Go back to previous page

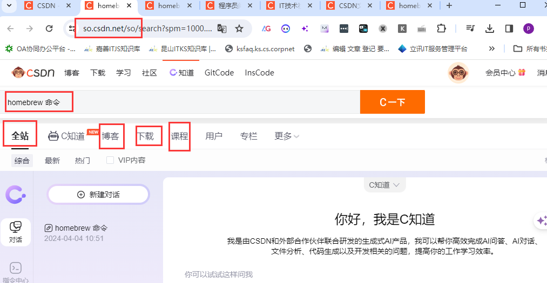tap(10, 29)
